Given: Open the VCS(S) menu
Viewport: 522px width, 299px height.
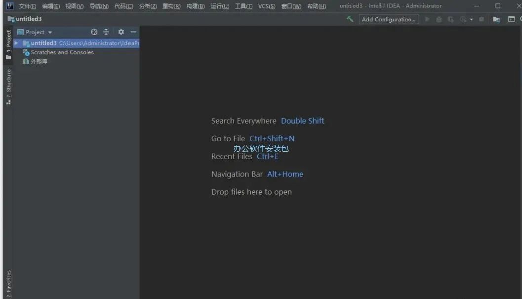Looking at the screenshot, I should (267, 6).
